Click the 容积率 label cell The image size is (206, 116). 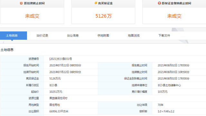tap(125, 112)
